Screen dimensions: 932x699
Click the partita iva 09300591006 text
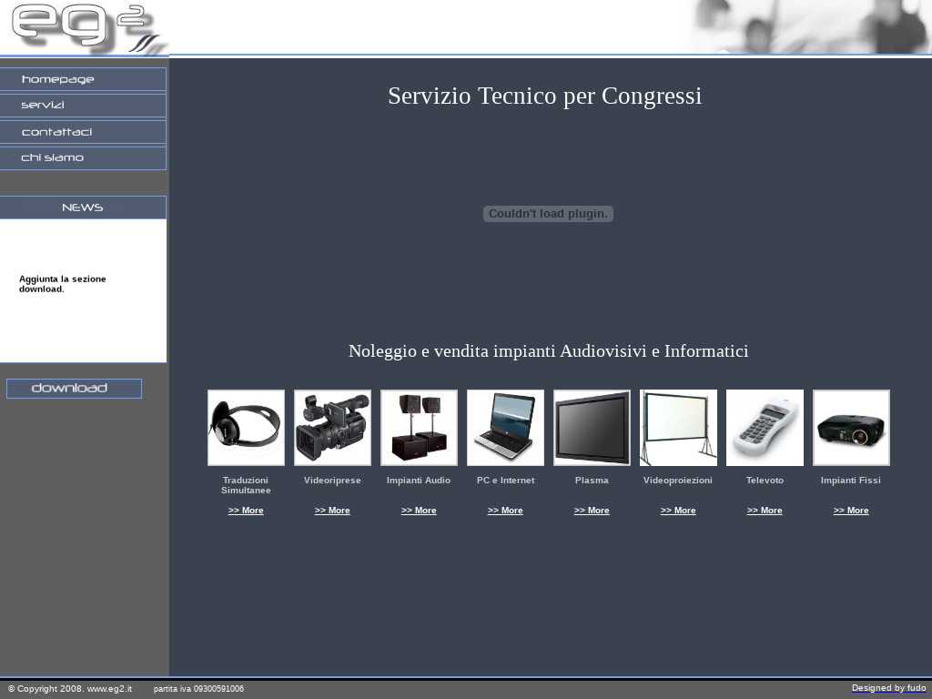point(198,689)
